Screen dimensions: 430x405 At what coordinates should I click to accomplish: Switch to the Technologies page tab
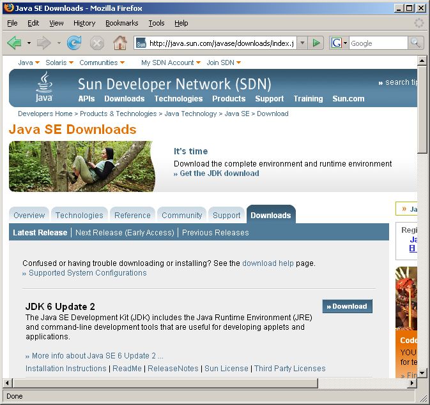click(79, 215)
